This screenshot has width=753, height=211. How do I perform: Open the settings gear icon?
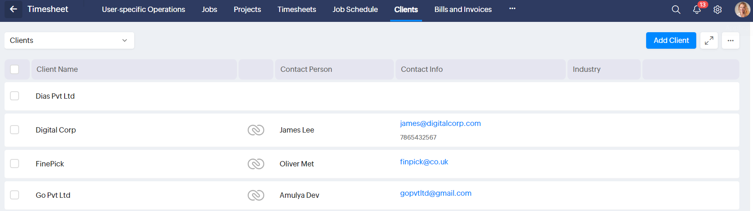[718, 9]
